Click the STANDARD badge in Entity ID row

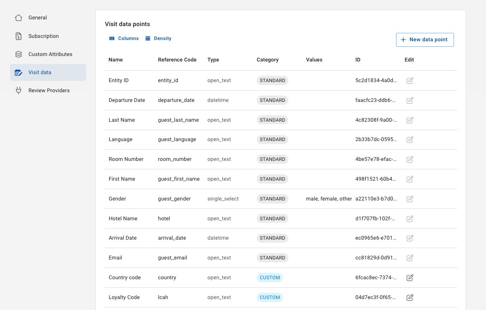tap(272, 80)
